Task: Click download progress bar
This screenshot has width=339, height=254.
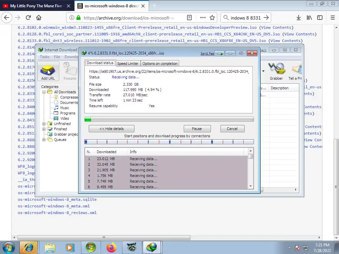Action: coord(169,119)
